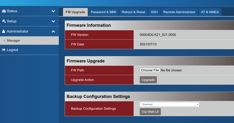Click the Setup tools icon

pos(4,21)
